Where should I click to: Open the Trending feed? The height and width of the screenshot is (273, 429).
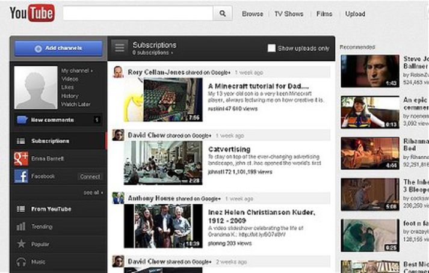pos(42,227)
